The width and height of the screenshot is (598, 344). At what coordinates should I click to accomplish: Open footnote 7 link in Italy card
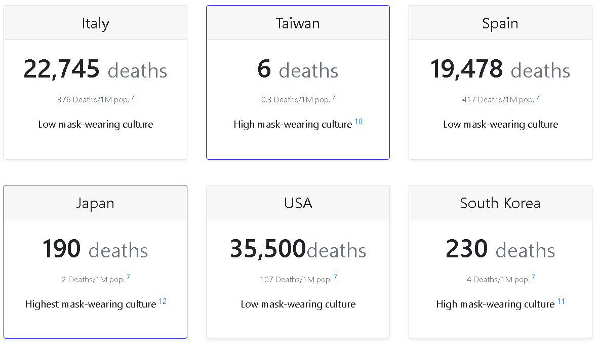[133, 97]
